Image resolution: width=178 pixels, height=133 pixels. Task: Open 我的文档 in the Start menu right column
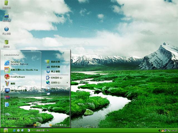(x=53, y=62)
